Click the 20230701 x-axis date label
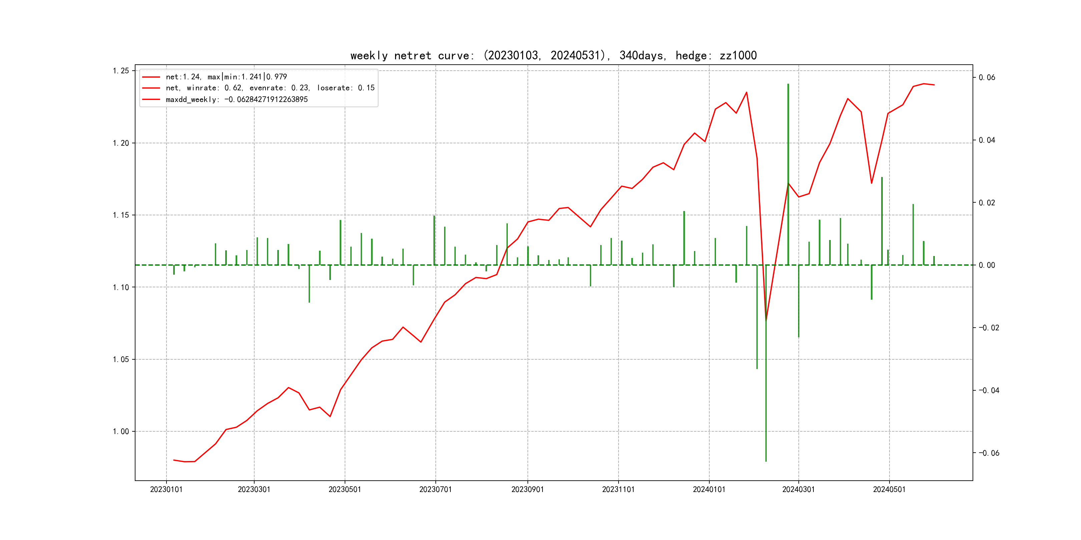1081x540 pixels. [435, 490]
